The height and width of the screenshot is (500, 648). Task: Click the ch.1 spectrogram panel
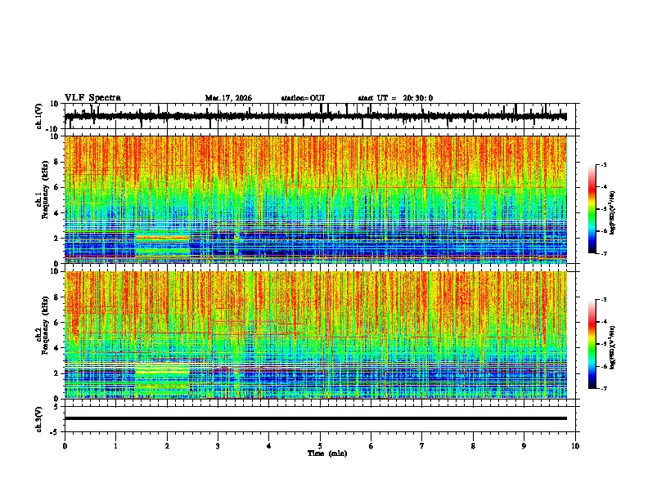316,199
